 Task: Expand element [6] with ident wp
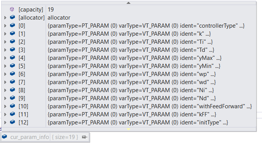coord(5,74)
